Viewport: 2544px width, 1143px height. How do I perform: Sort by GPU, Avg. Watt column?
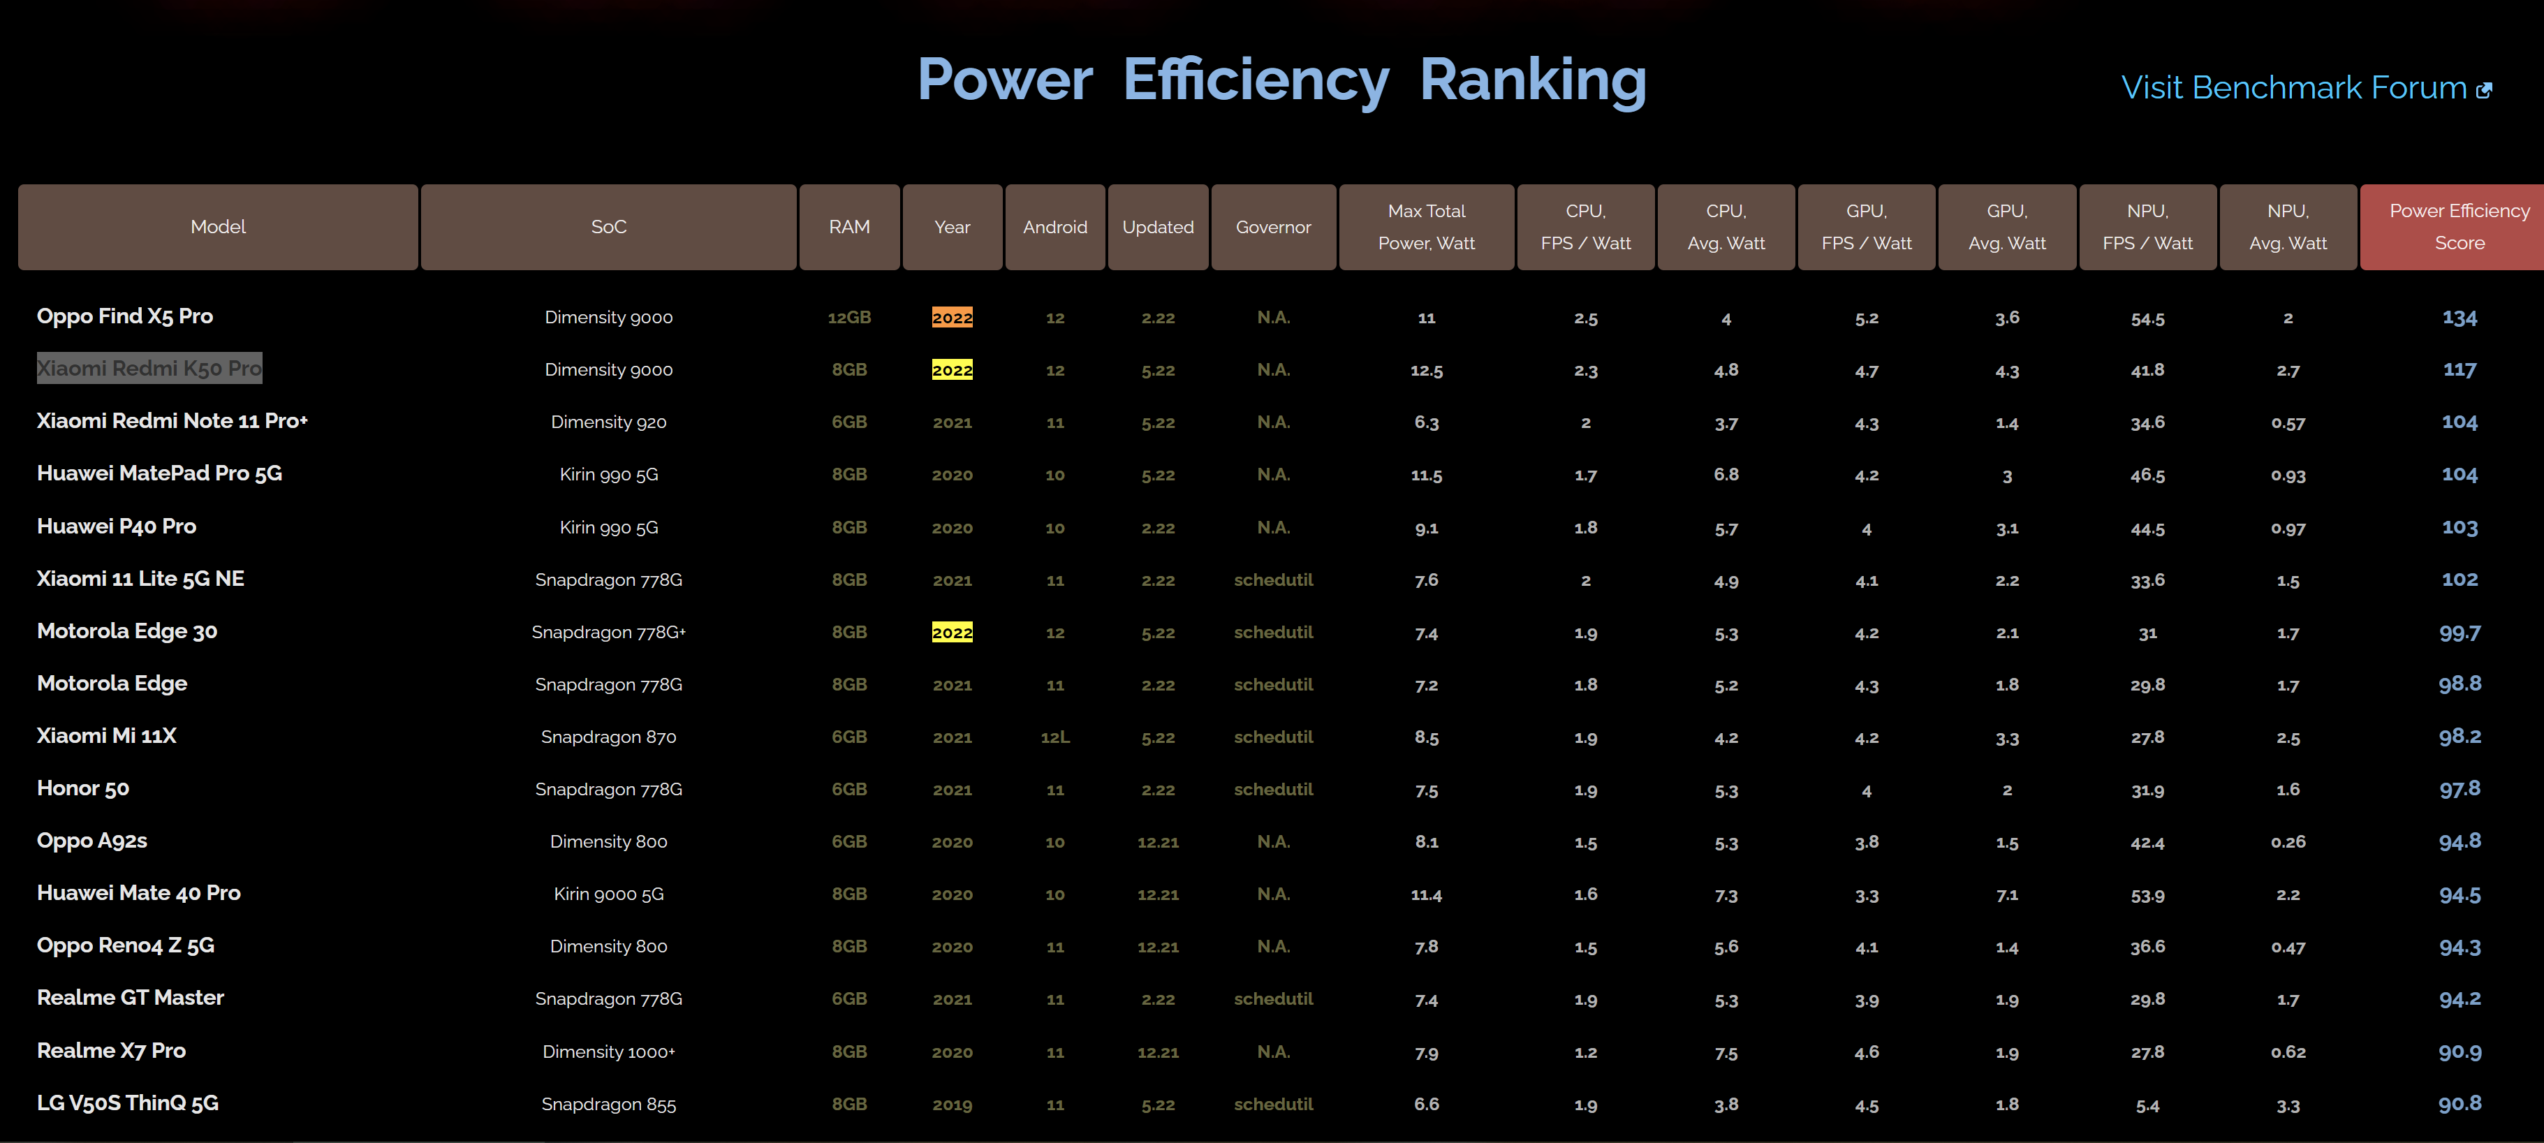tap(2007, 227)
